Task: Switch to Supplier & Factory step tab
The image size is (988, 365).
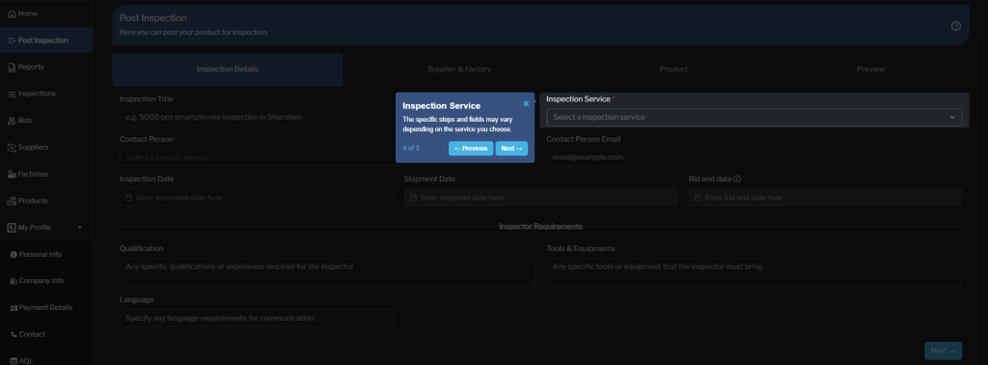Action: (x=458, y=70)
